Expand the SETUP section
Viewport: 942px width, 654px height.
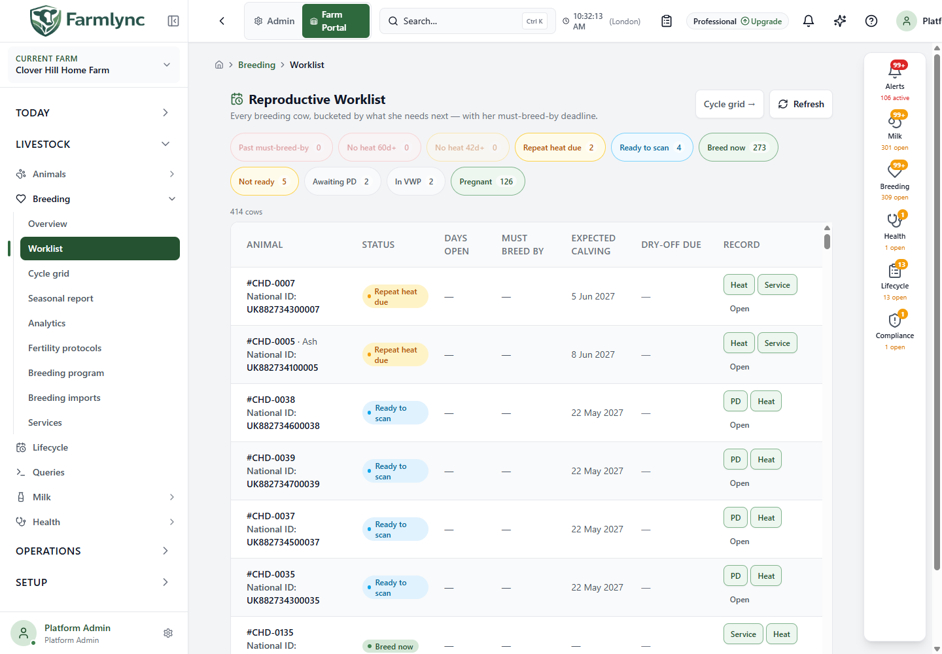point(94,582)
